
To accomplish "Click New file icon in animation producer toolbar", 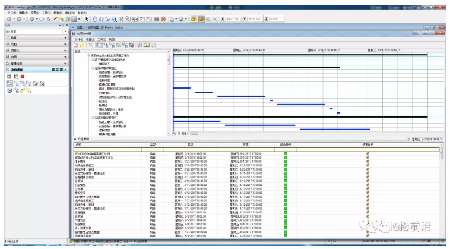I will pos(75,45).
